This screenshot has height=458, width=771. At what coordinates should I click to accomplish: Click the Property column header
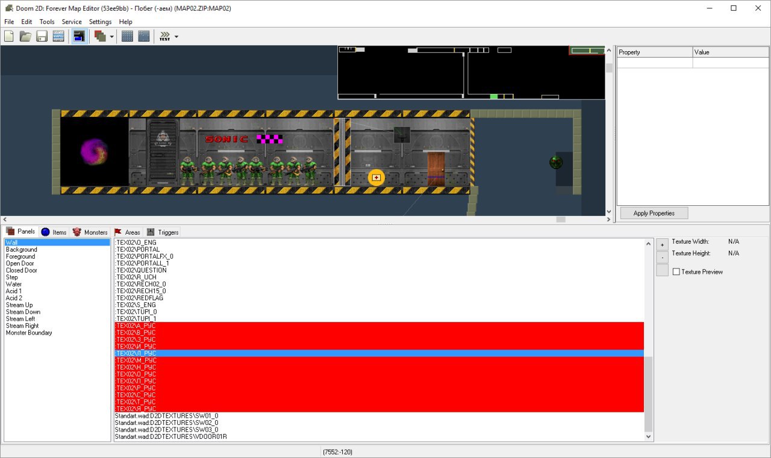tap(655, 52)
